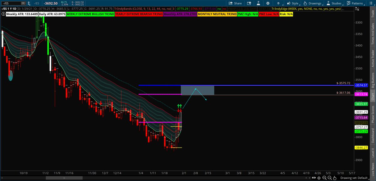Click the PMZ Low: N/A label
The width and height of the screenshot is (376, 181).
pyautogui.click(x=269, y=14)
